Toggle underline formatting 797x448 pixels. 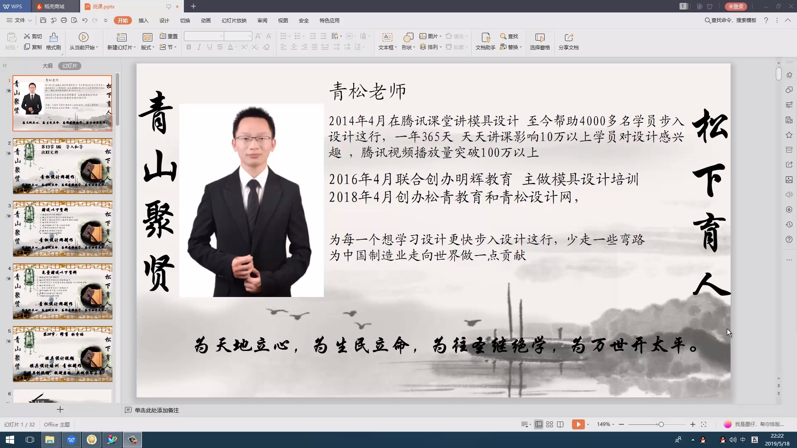(209, 47)
